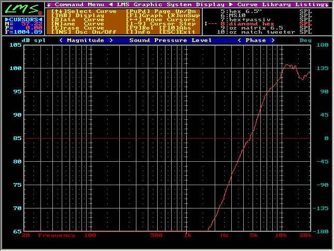Screen dimensions: 334x251
Task: Toggle the [INS] Osc On/Off command
Action: point(83,32)
